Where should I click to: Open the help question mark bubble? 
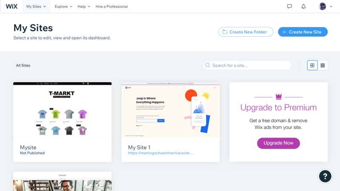pos(325,176)
